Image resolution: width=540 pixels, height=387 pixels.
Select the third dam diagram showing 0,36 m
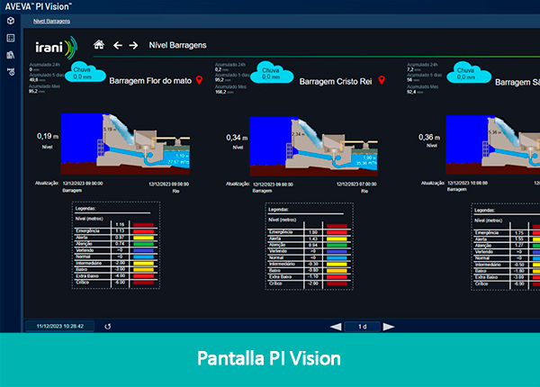coord(493,145)
